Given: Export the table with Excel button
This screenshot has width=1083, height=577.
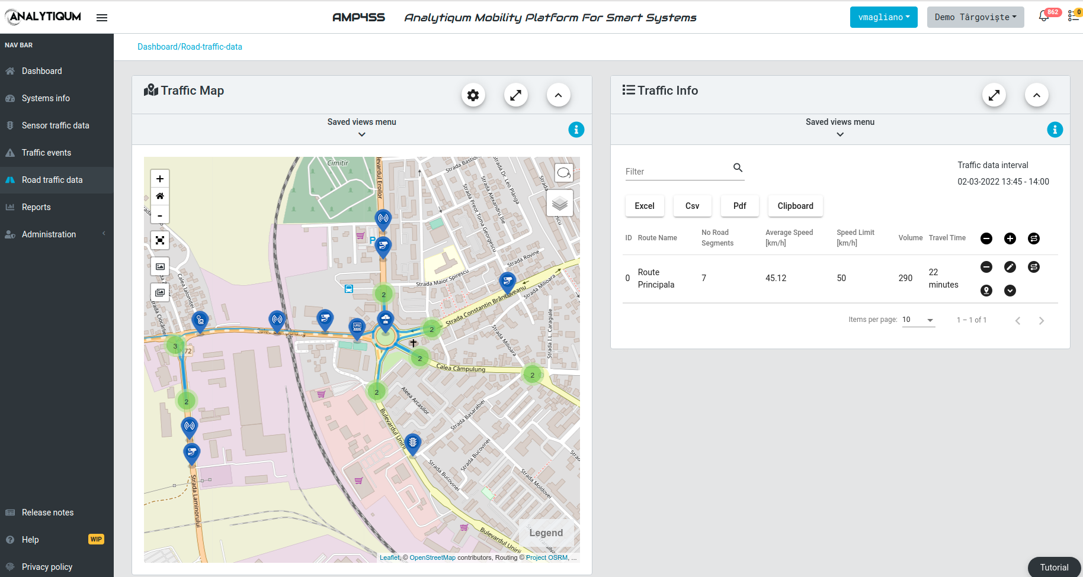Looking at the screenshot, I should pos(644,206).
